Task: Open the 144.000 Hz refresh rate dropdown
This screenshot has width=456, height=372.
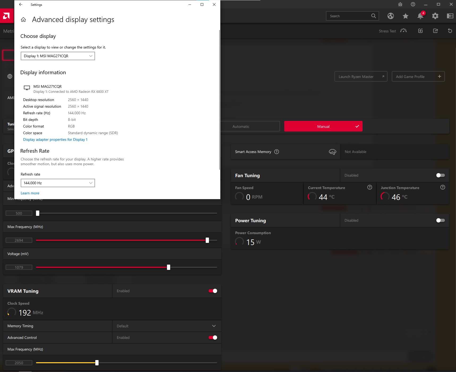Action: coord(58,183)
